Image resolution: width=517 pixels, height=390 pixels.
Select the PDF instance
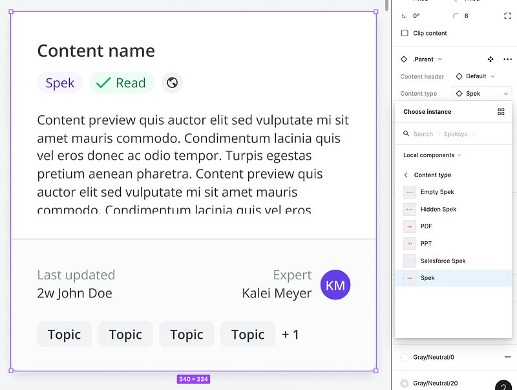click(x=454, y=226)
